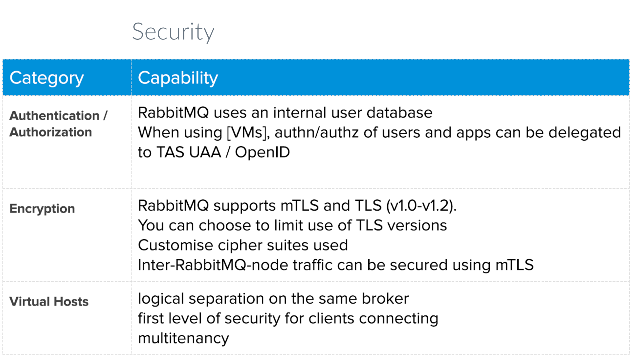
Task: Click the Encryption category cell
Action: pyautogui.click(x=42, y=209)
